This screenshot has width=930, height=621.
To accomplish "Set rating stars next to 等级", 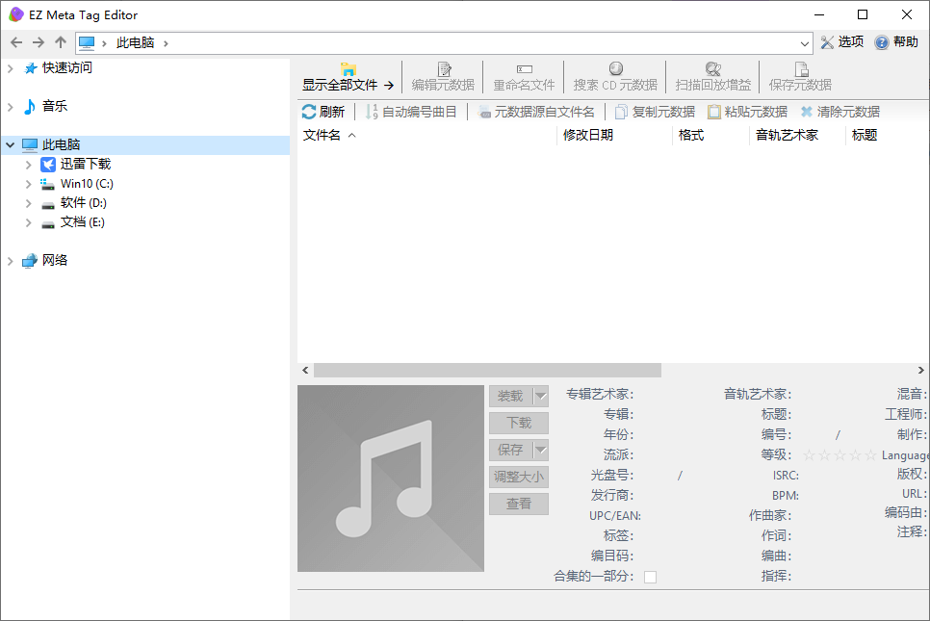I will coord(840,455).
